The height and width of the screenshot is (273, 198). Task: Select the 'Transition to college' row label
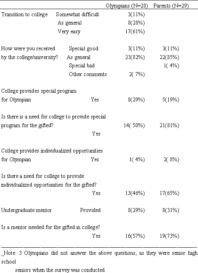[25, 14]
